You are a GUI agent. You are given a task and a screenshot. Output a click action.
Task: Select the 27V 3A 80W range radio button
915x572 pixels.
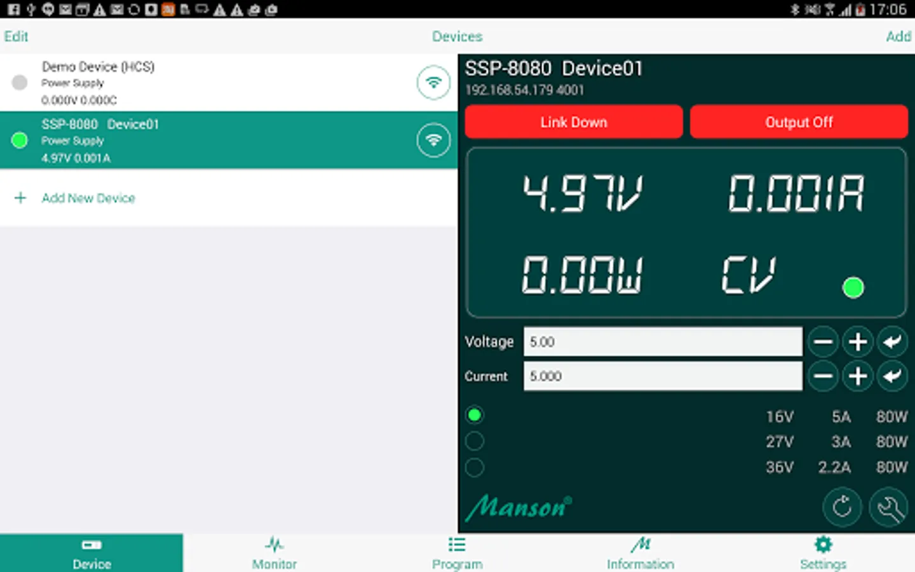(475, 441)
